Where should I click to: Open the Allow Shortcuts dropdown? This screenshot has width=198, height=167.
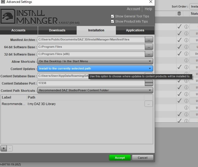pyautogui.click(x=95, y=61)
